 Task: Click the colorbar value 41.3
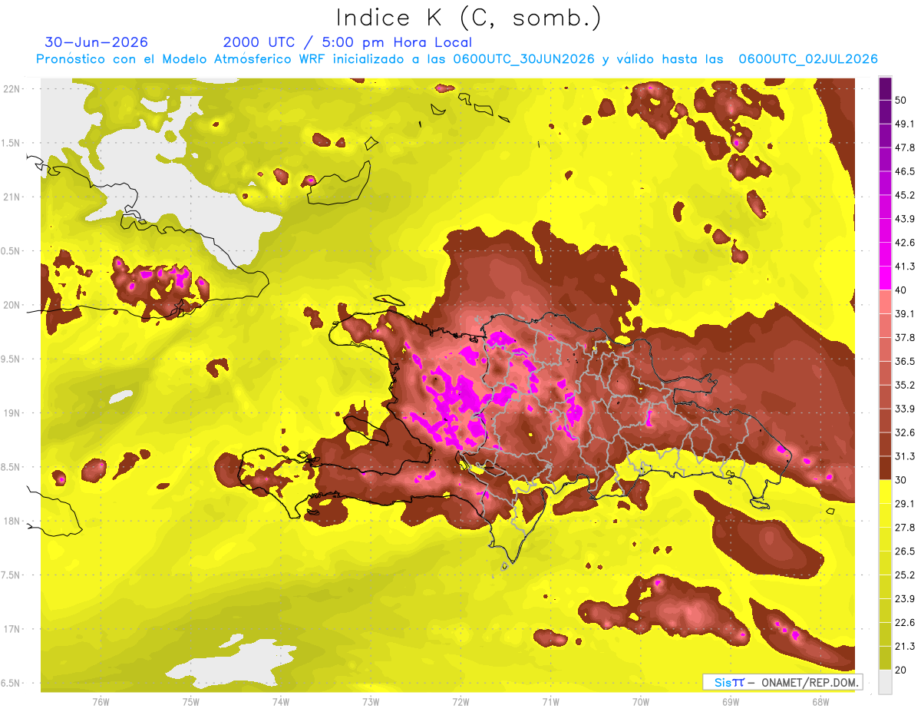click(904, 267)
